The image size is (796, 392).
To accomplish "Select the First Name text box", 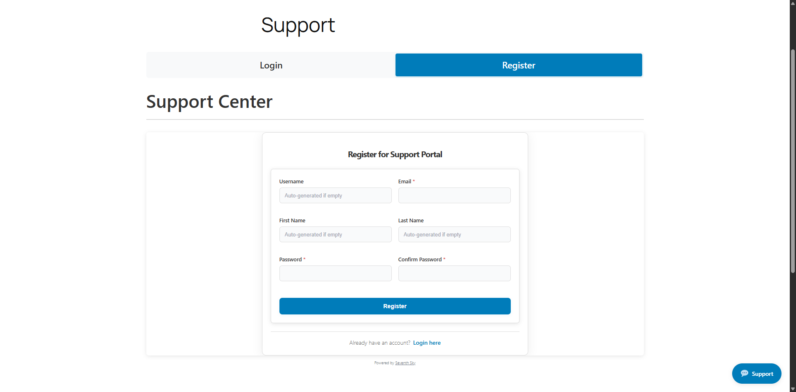I will click(335, 234).
